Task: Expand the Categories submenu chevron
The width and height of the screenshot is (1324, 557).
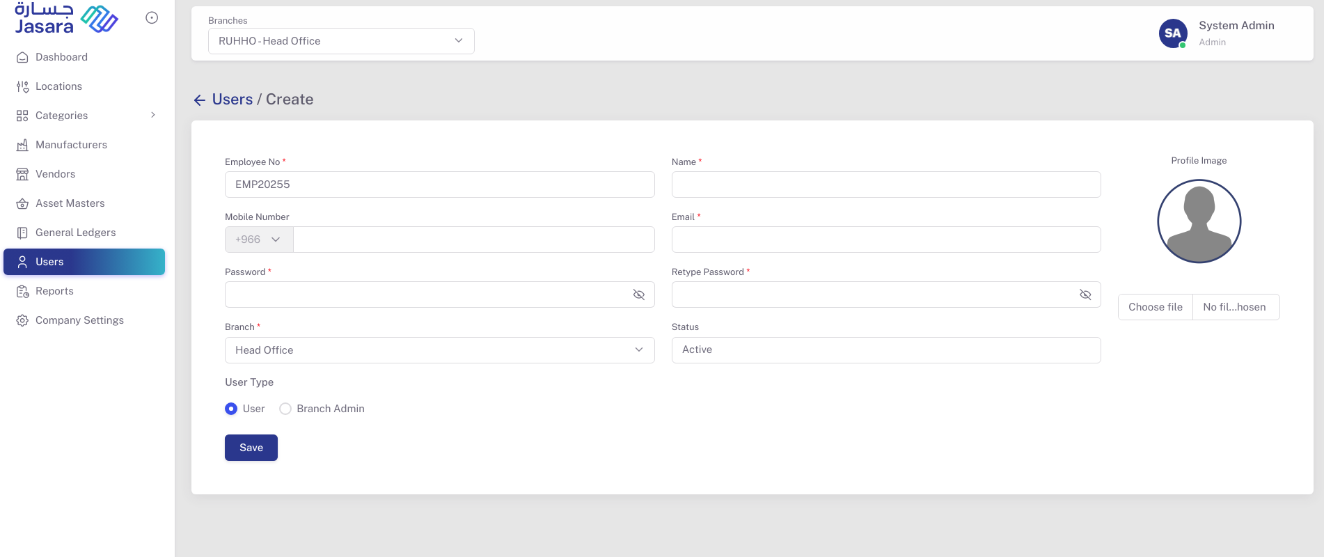Action: point(153,116)
